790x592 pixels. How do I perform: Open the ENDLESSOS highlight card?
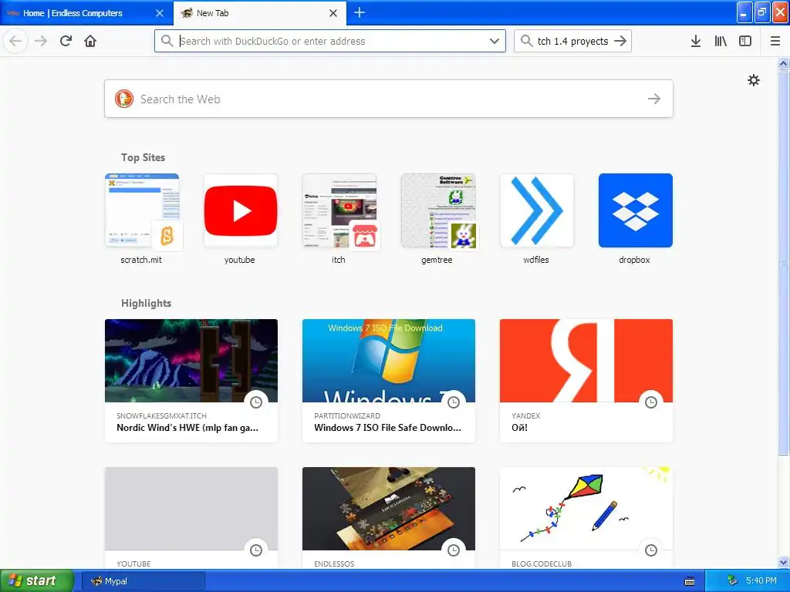(x=389, y=518)
